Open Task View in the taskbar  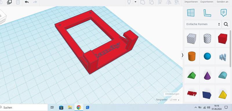coord(52,108)
